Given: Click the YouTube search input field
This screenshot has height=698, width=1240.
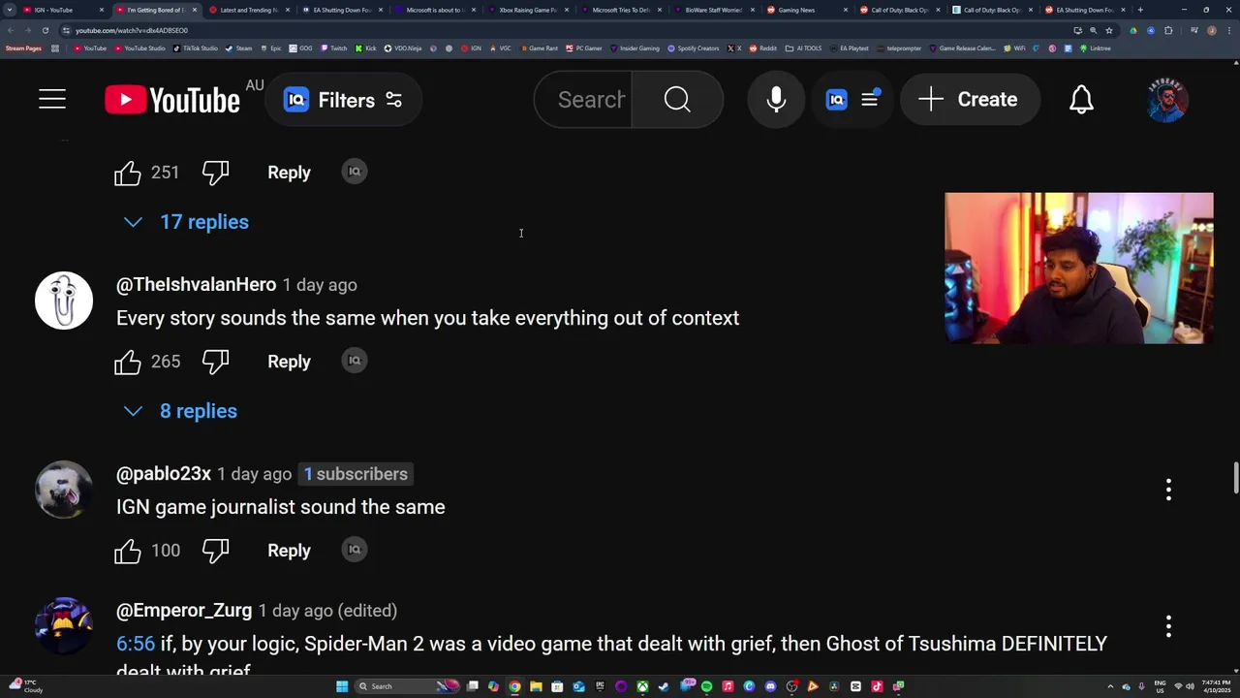Looking at the screenshot, I should (591, 99).
